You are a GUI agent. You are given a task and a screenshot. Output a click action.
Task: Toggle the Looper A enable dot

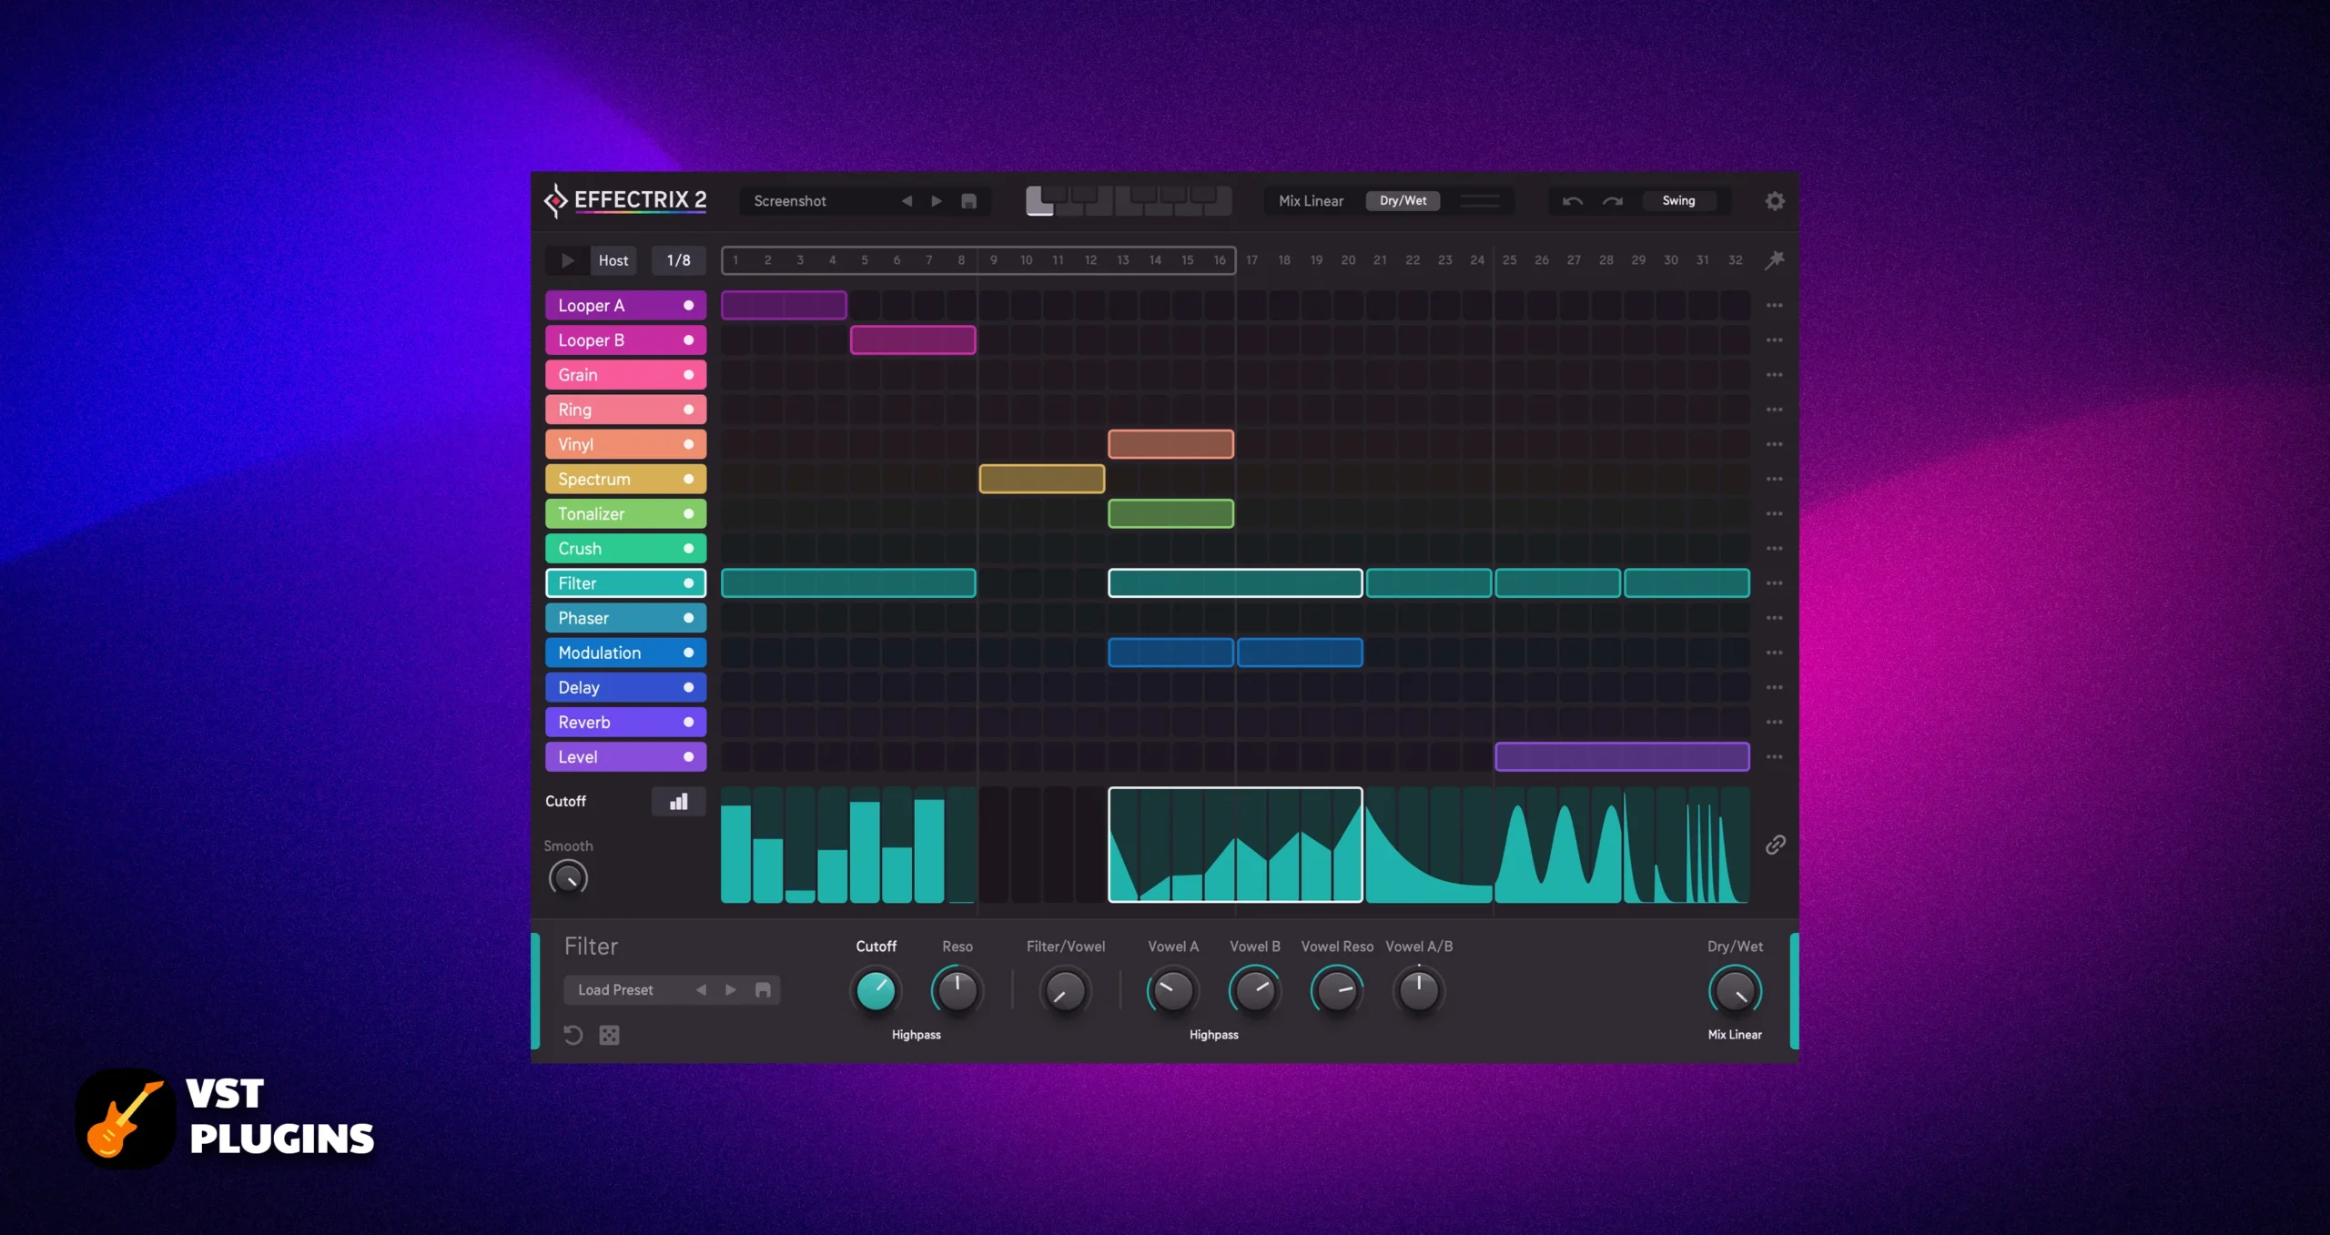[x=688, y=306]
